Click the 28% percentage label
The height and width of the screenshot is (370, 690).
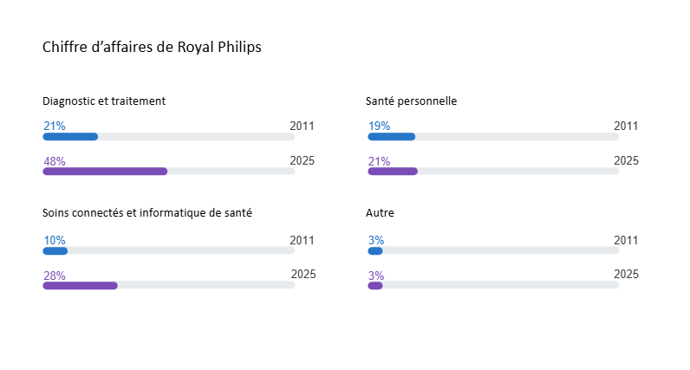(x=55, y=276)
